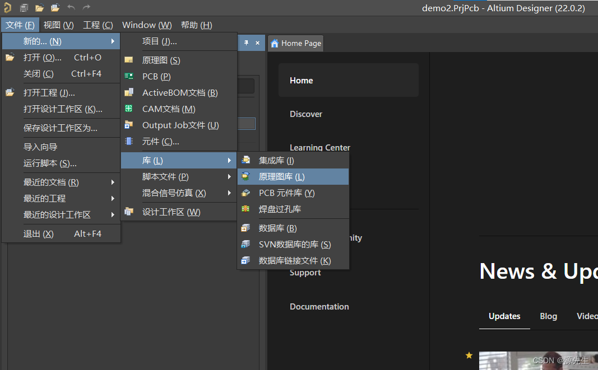Click the SVN数据库的库 icon
This screenshot has height=370, width=598.
click(x=246, y=244)
